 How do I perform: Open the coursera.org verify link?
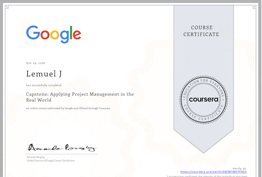(x=213, y=172)
